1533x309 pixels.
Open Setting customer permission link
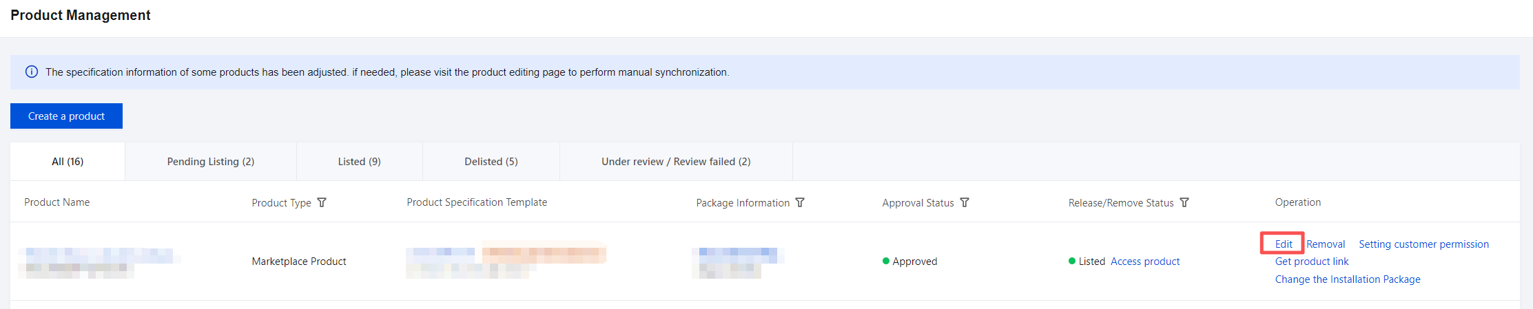(1423, 244)
